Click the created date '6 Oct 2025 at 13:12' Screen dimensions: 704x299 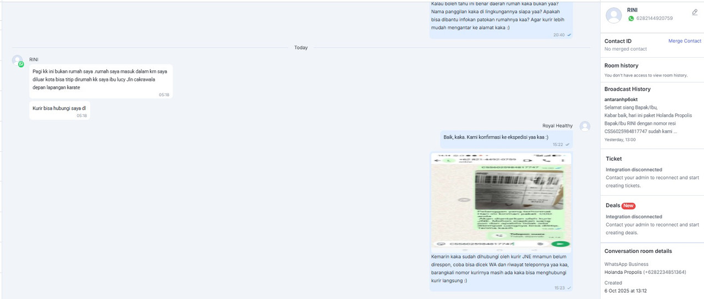pos(625,291)
